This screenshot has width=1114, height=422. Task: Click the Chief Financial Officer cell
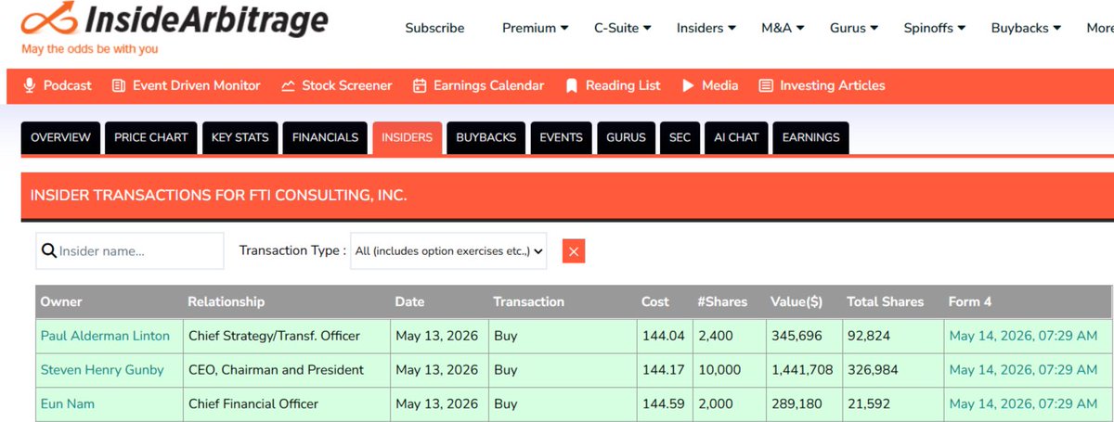tap(286, 403)
